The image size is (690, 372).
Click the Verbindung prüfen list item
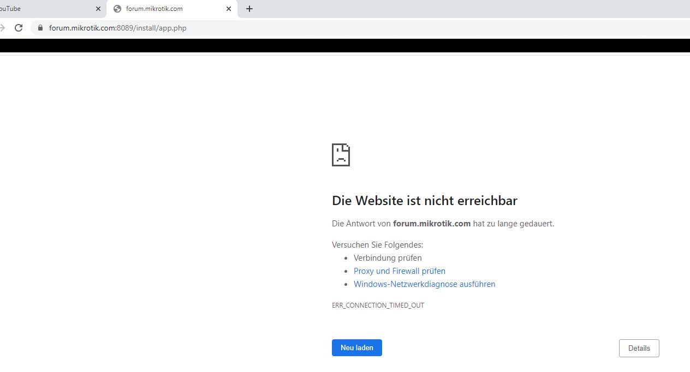(x=388, y=257)
